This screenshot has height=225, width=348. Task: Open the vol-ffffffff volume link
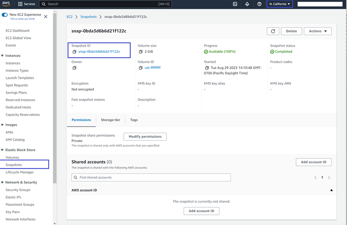point(152,68)
